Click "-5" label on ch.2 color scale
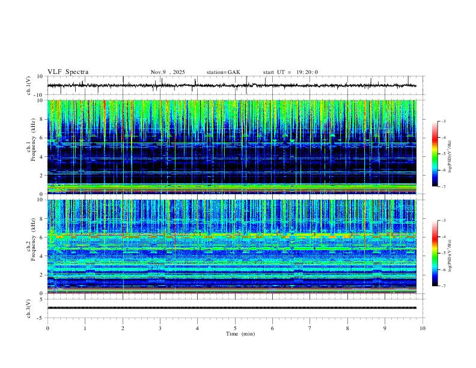This screenshot has height=368, width=476. click(x=443, y=253)
